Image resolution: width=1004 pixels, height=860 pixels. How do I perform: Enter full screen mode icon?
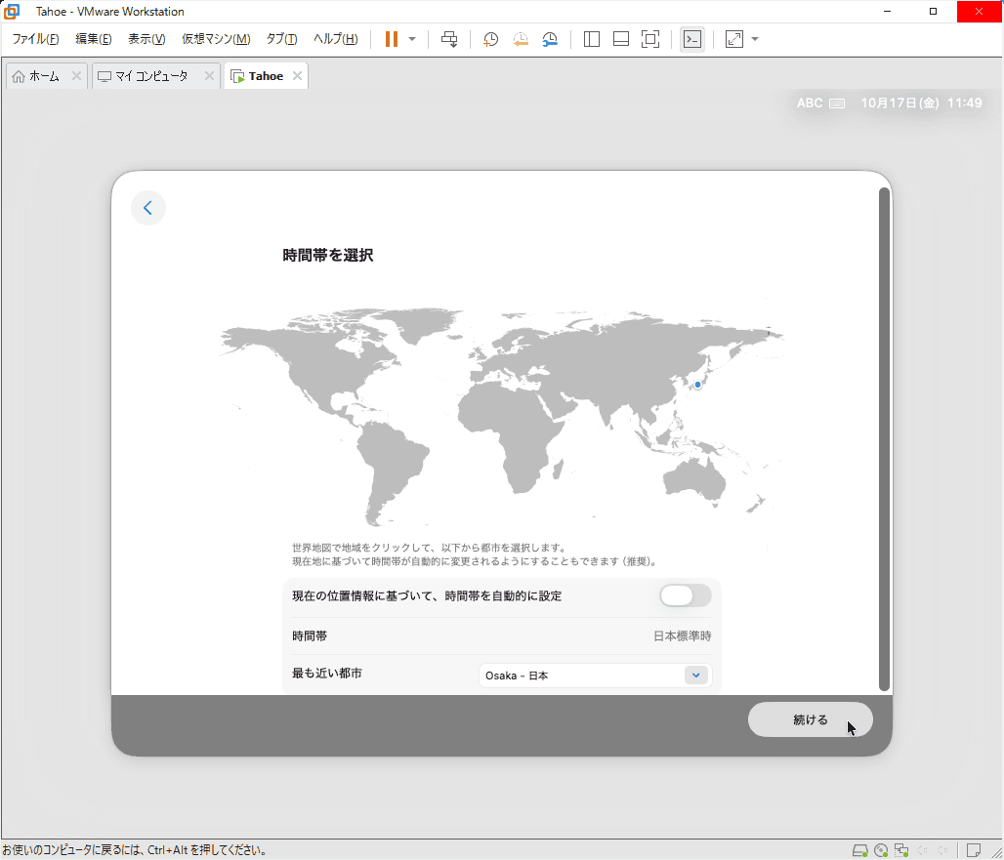(x=649, y=39)
